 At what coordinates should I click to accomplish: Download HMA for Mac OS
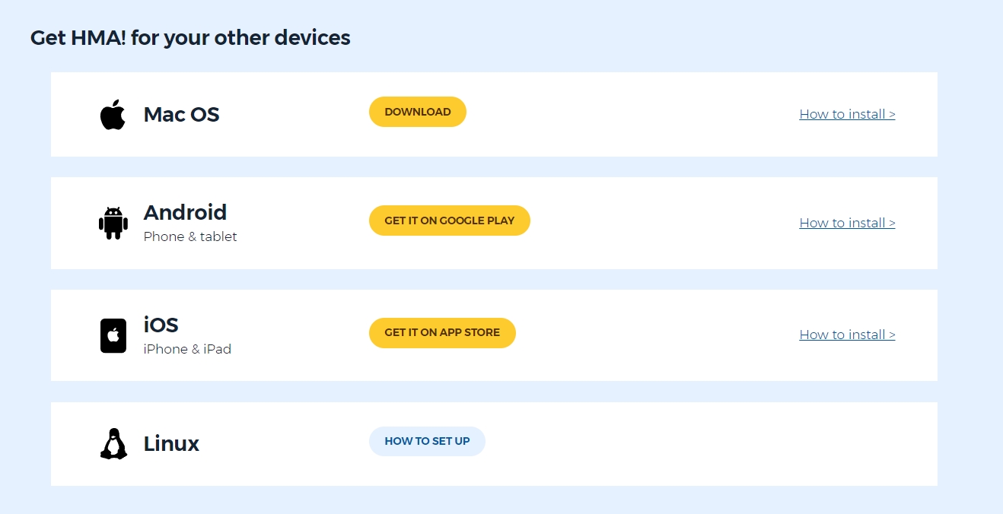418,112
